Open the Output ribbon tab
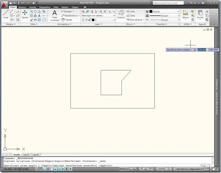This screenshot has width=221, height=173. pyautogui.click(x=75, y=7)
